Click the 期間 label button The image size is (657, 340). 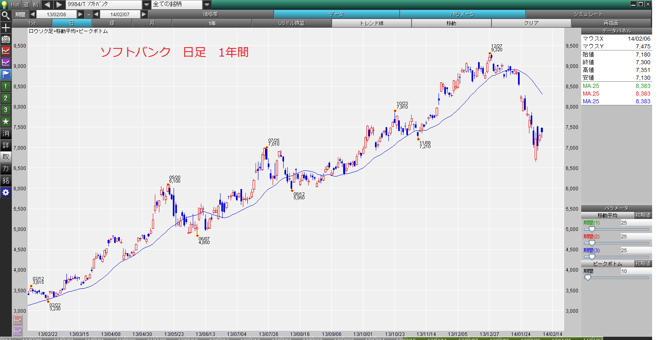point(20,14)
